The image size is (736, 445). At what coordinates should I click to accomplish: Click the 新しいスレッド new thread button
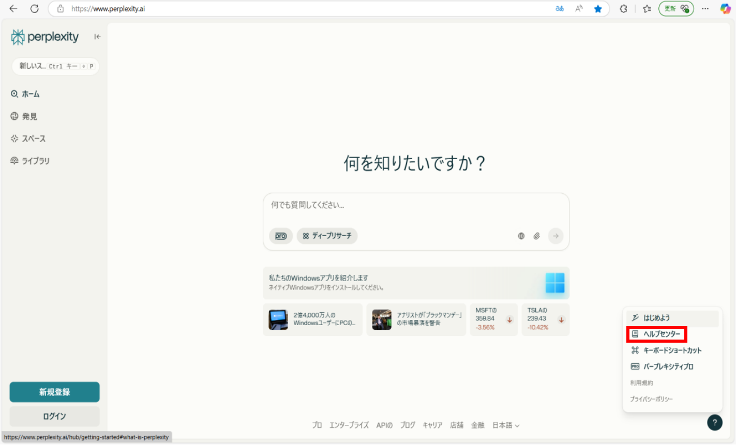tap(55, 66)
